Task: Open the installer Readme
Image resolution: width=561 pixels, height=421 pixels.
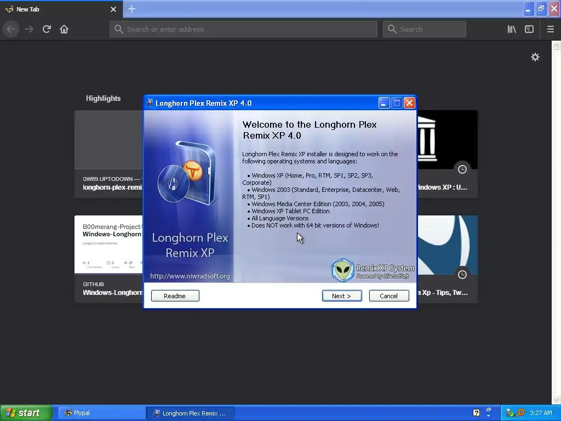Action: click(175, 295)
